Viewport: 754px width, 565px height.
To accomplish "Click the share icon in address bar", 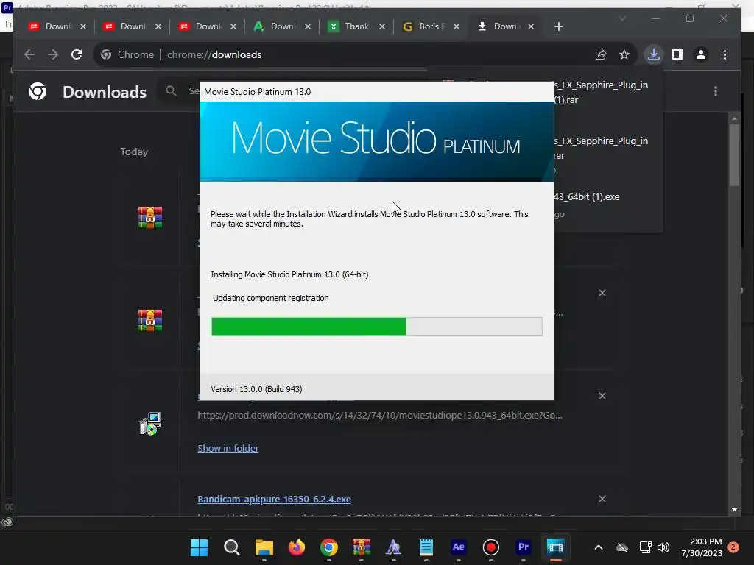I will tap(601, 54).
